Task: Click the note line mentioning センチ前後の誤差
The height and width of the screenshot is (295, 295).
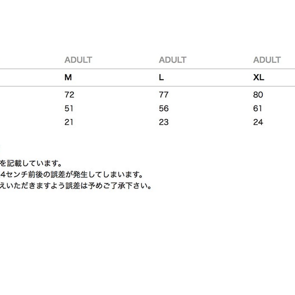Action: (x=72, y=174)
